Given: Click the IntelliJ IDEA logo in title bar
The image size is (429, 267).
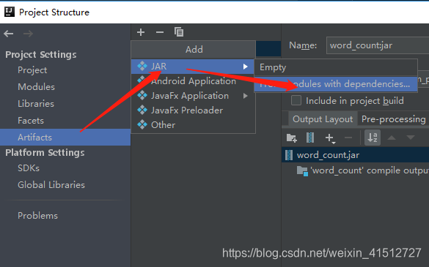Looking at the screenshot, I should [10, 12].
